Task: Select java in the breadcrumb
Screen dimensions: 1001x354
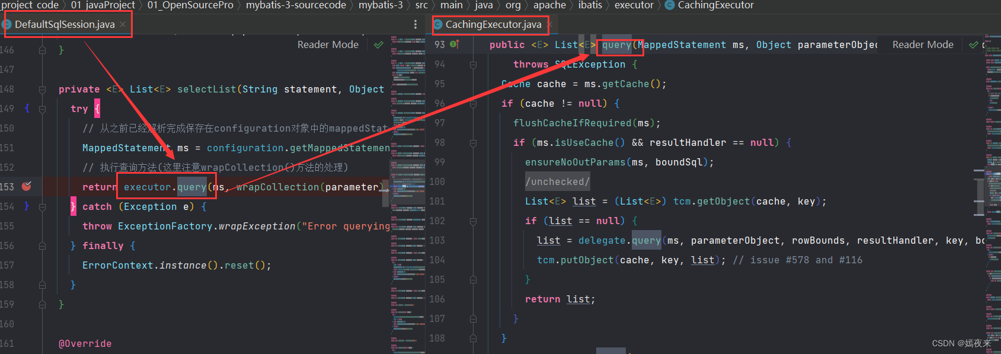Action: pyautogui.click(x=484, y=5)
